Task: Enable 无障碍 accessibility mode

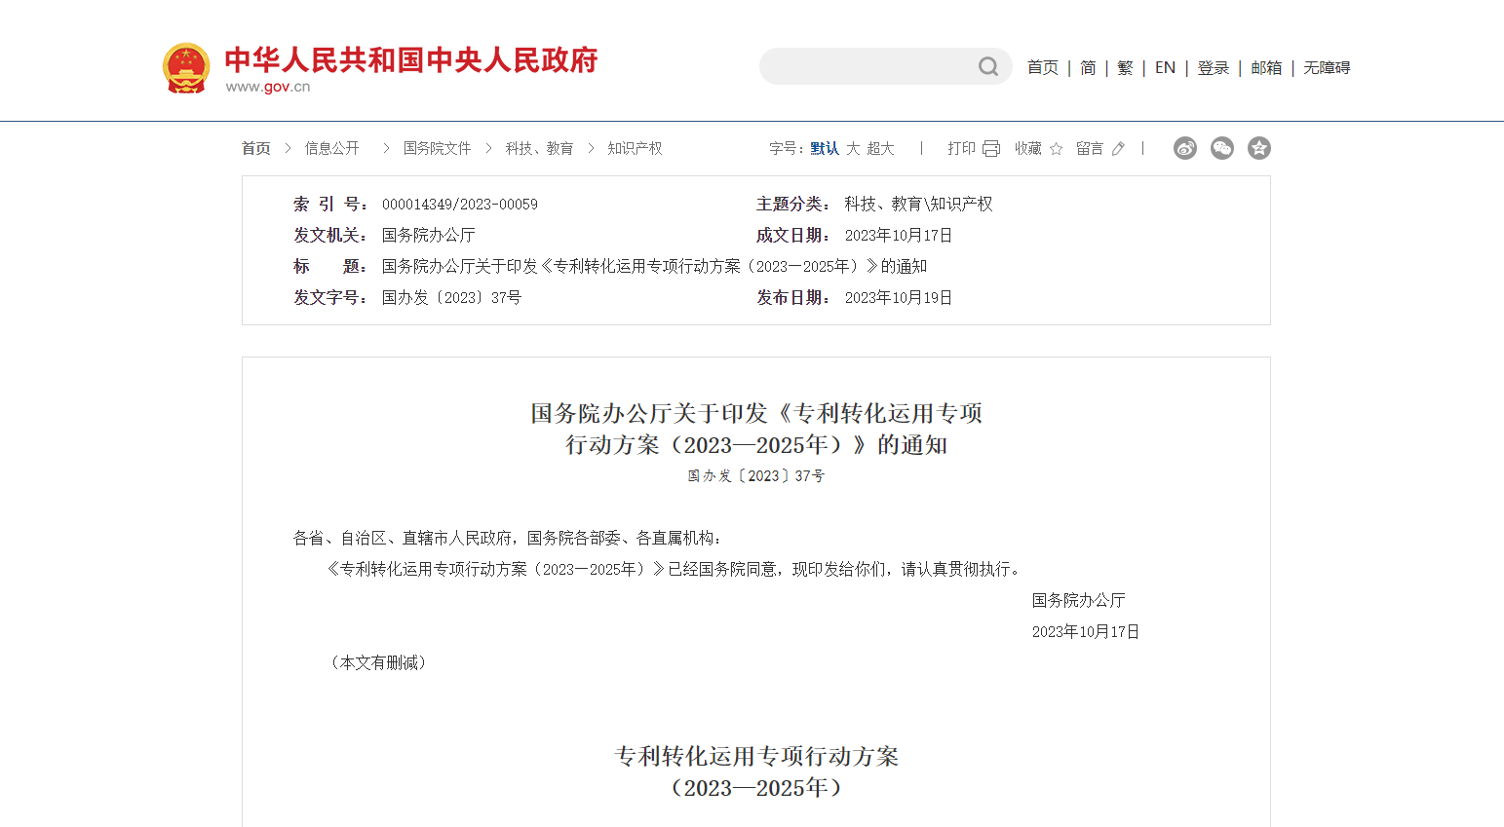Action: click(1327, 67)
